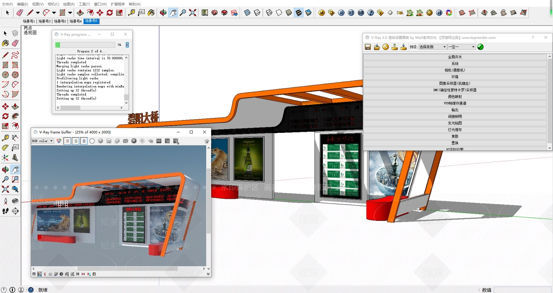Viewport: 553px width, 293px height.
Task: Expand the 全局开关 rollout
Action: pyautogui.click(x=455, y=57)
